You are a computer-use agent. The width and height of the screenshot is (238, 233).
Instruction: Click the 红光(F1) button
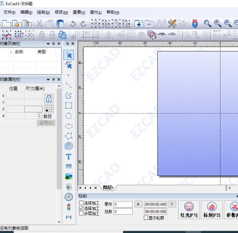[189, 209]
